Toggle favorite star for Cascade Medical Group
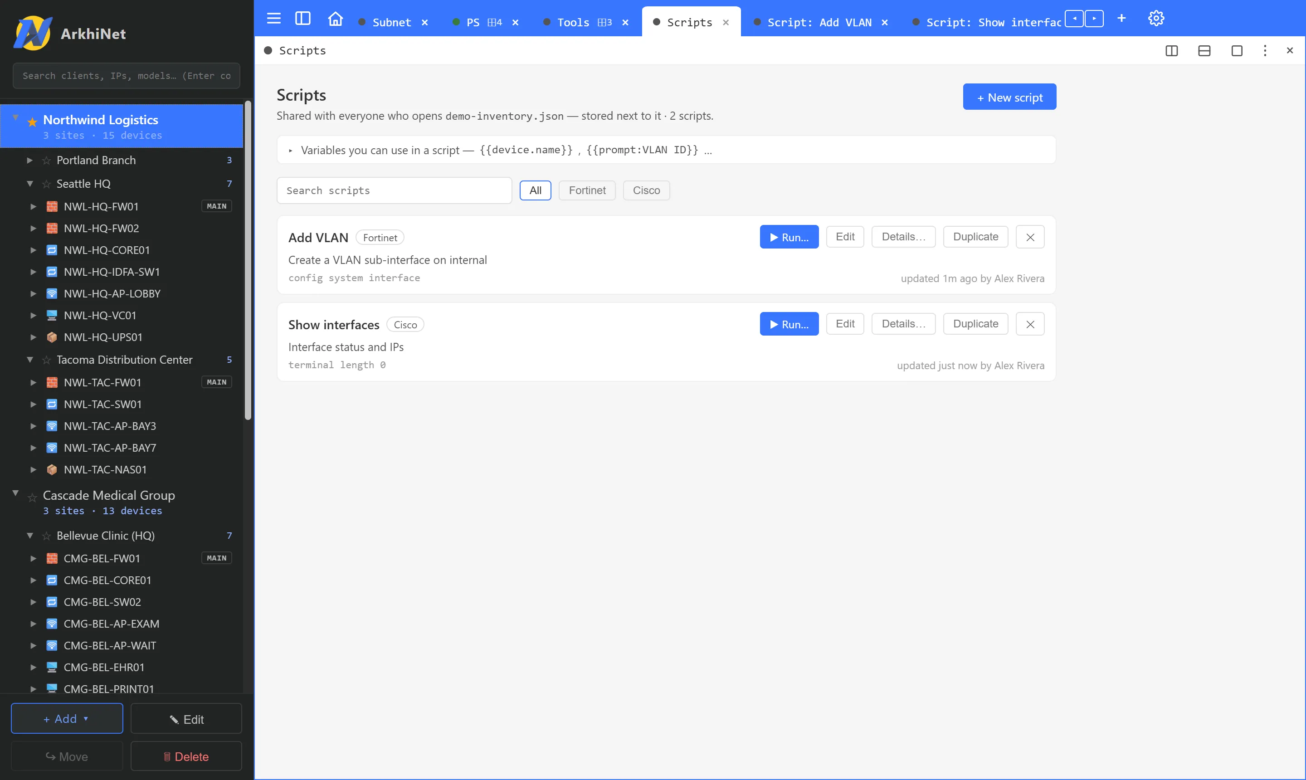This screenshot has height=780, width=1306. click(x=32, y=497)
